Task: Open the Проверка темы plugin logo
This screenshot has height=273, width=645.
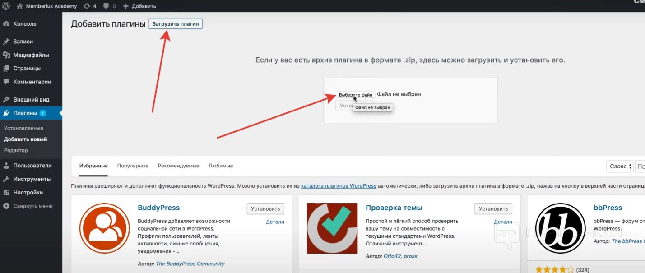Action: coord(332,228)
